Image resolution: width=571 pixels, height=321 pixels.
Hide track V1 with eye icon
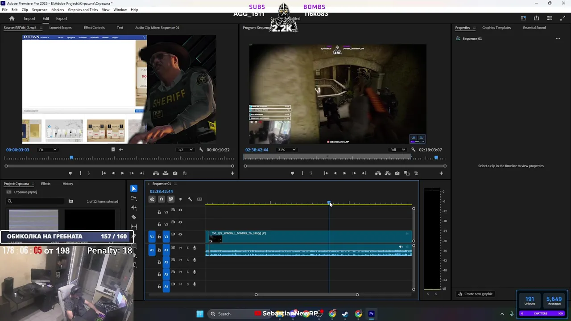(180, 235)
